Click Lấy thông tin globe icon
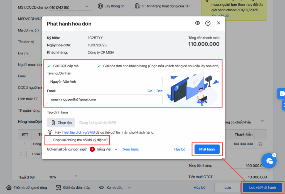 click(100, 6)
